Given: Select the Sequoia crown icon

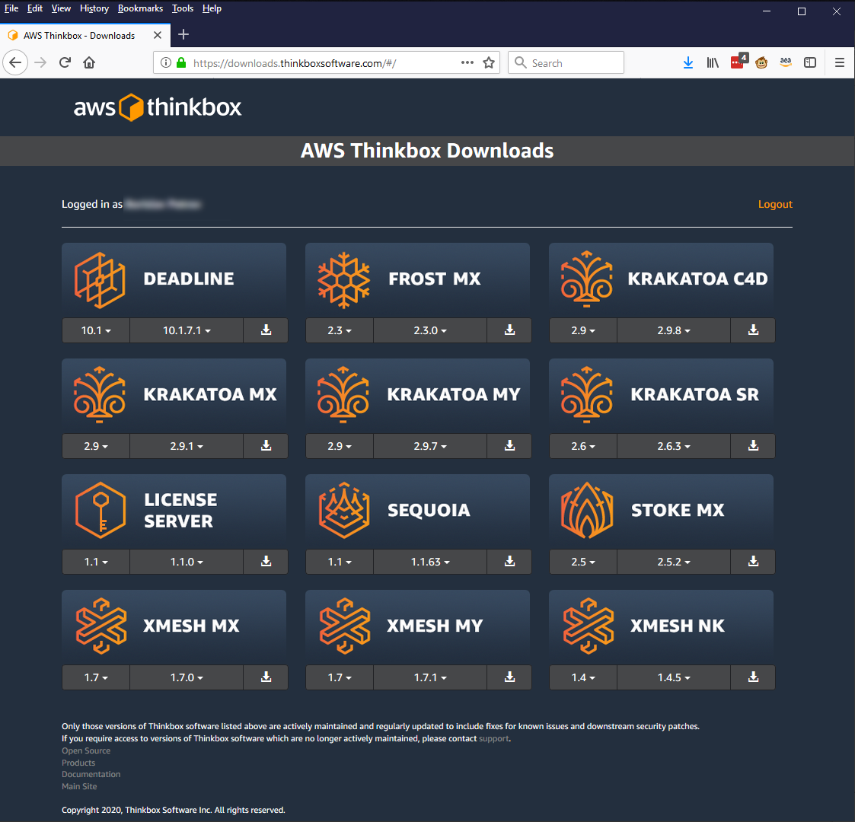Looking at the screenshot, I should click(x=343, y=510).
